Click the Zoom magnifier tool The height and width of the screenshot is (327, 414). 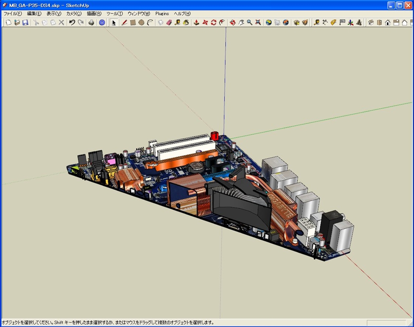(249, 23)
